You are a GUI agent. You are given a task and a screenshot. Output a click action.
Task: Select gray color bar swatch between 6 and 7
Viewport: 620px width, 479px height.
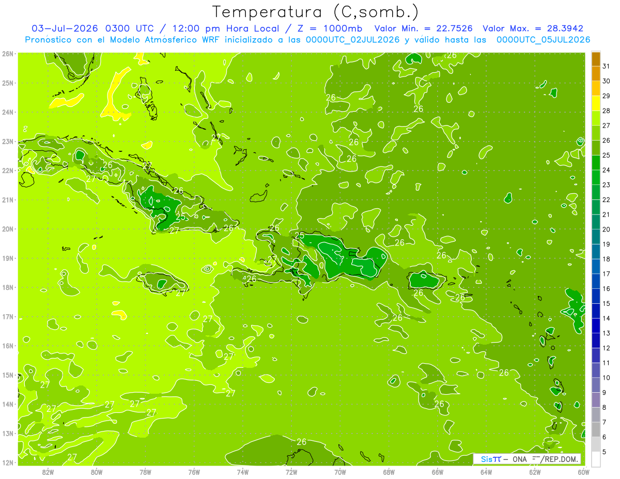(596, 429)
